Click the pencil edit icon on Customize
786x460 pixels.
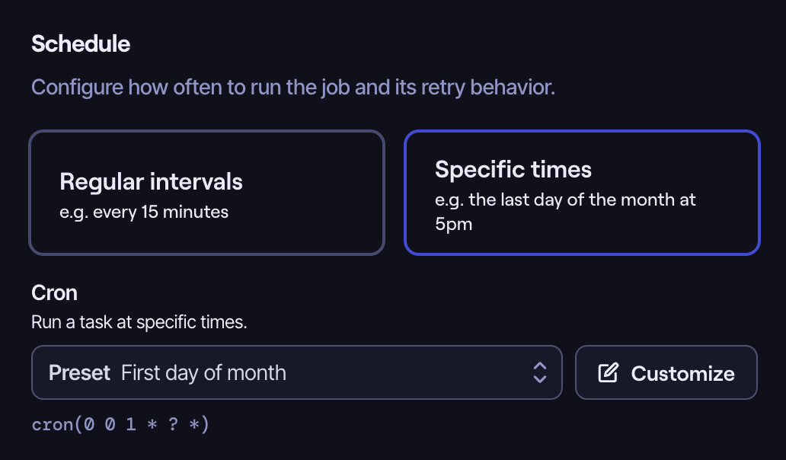(x=607, y=372)
